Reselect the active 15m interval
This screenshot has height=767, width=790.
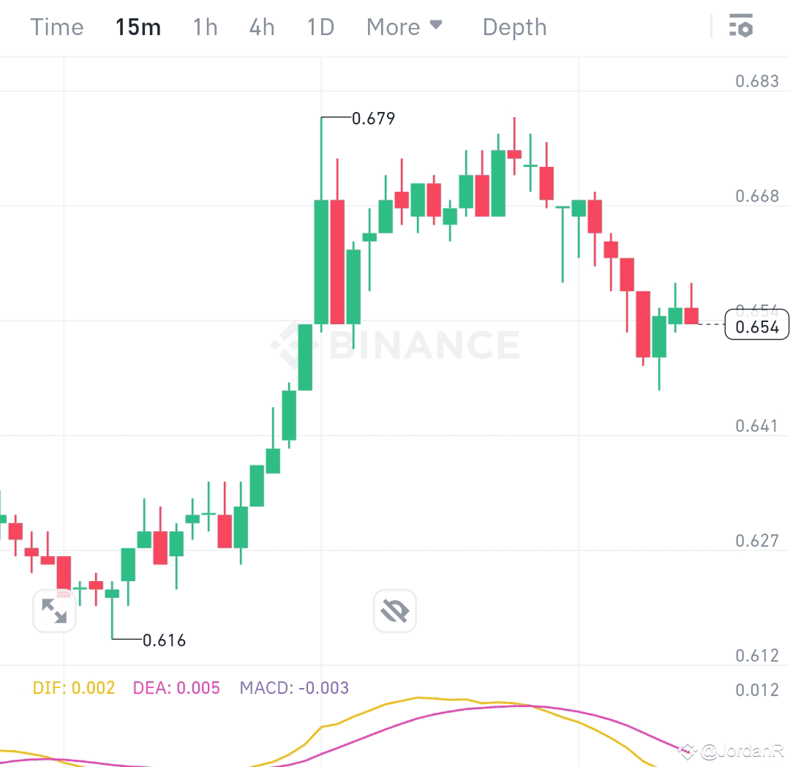click(x=138, y=26)
